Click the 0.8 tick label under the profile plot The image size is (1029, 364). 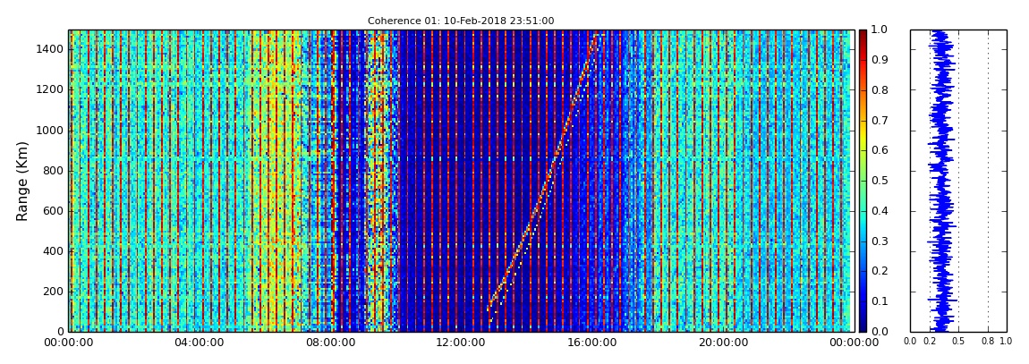pyautogui.click(x=988, y=342)
